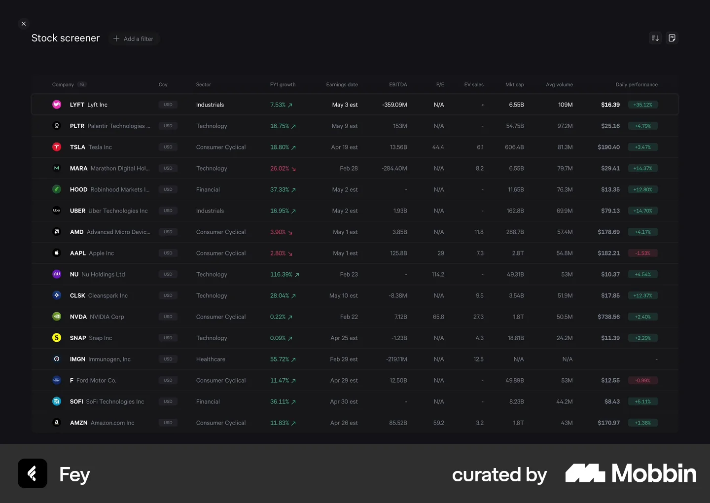710x503 pixels.
Task: Click the -1.53% badge for Apple
Action: point(643,253)
